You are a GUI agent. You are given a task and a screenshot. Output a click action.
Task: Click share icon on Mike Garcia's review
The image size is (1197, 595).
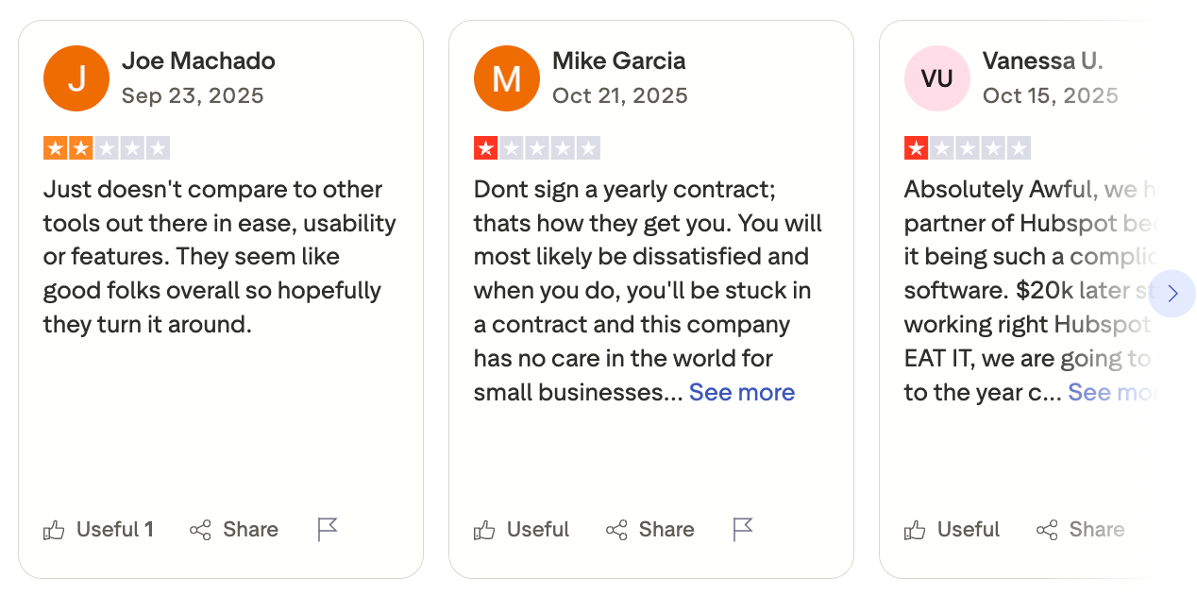pos(616,530)
